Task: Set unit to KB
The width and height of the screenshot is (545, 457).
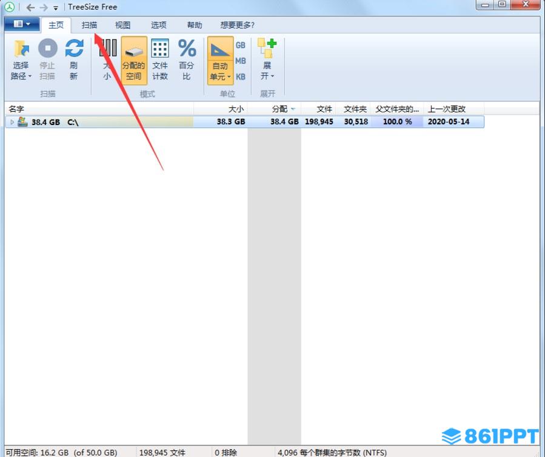Action: [x=241, y=76]
